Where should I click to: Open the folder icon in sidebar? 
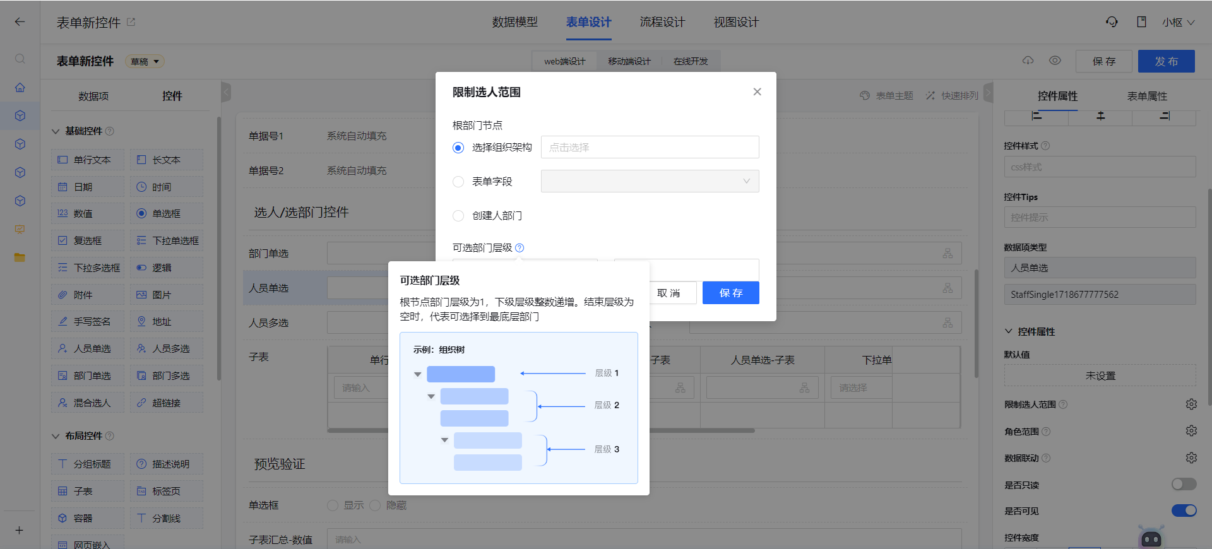(x=20, y=257)
